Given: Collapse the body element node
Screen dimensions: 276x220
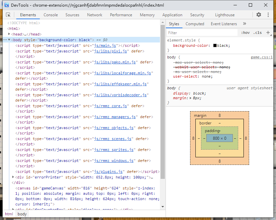Looking at the screenshot, I should (9, 40).
